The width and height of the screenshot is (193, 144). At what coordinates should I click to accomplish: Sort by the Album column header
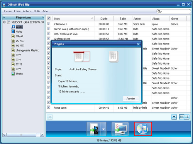click(x=160, y=18)
